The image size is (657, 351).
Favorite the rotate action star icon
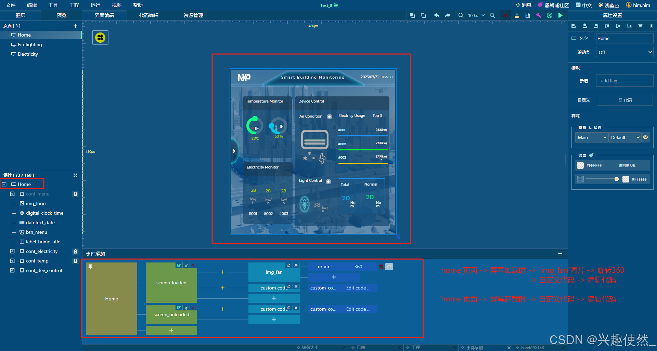tap(389, 267)
